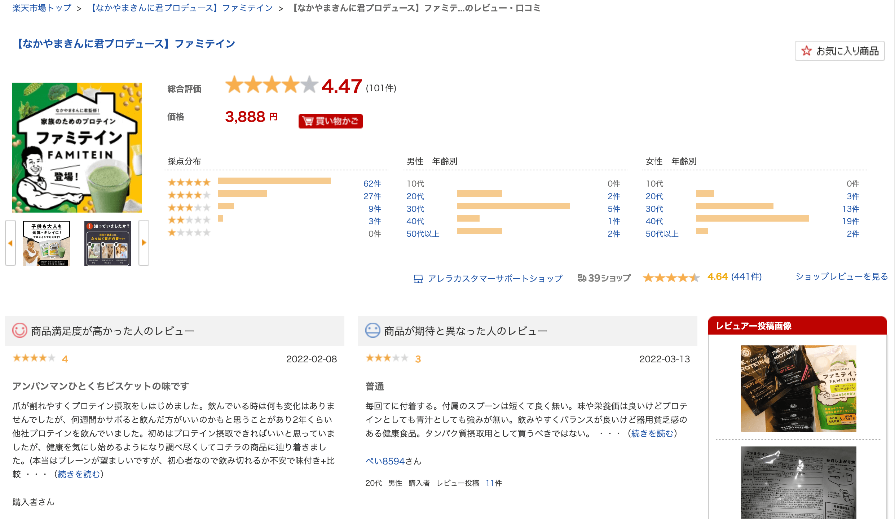Click shop rating 4.64 (441件)

pos(735,276)
